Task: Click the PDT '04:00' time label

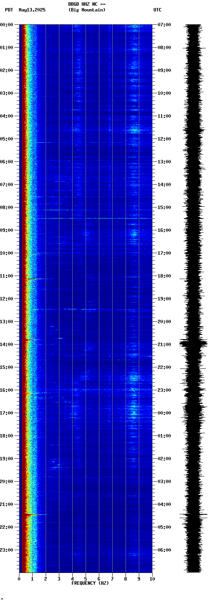Action: click(6, 116)
